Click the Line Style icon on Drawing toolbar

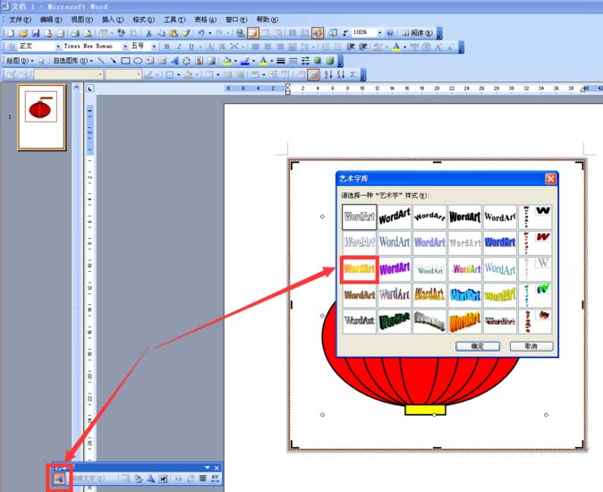coord(281,61)
